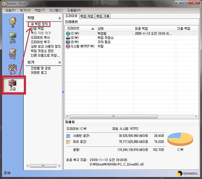This screenshot has width=202, height=179.
Task: Click the C:\ pie chart
Action: [180, 139]
